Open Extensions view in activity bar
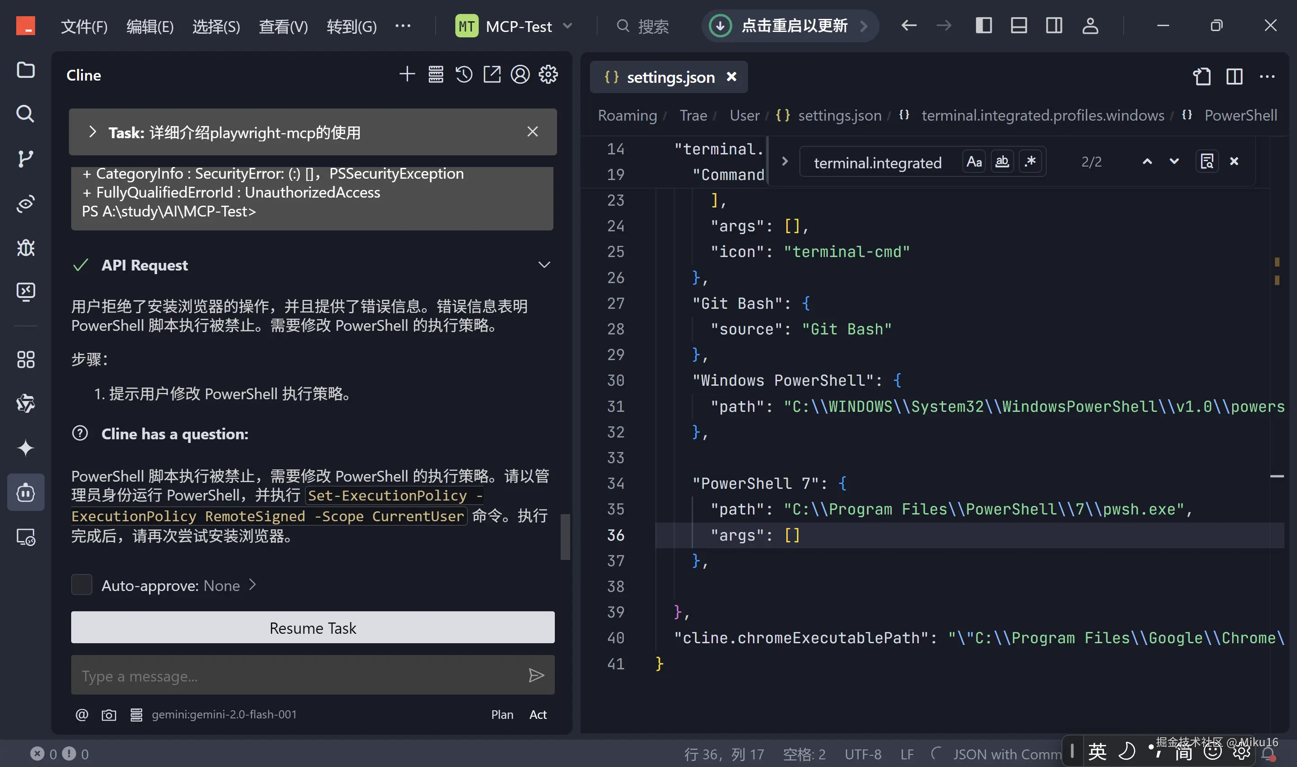Image resolution: width=1297 pixels, height=767 pixels. (25, 360)
